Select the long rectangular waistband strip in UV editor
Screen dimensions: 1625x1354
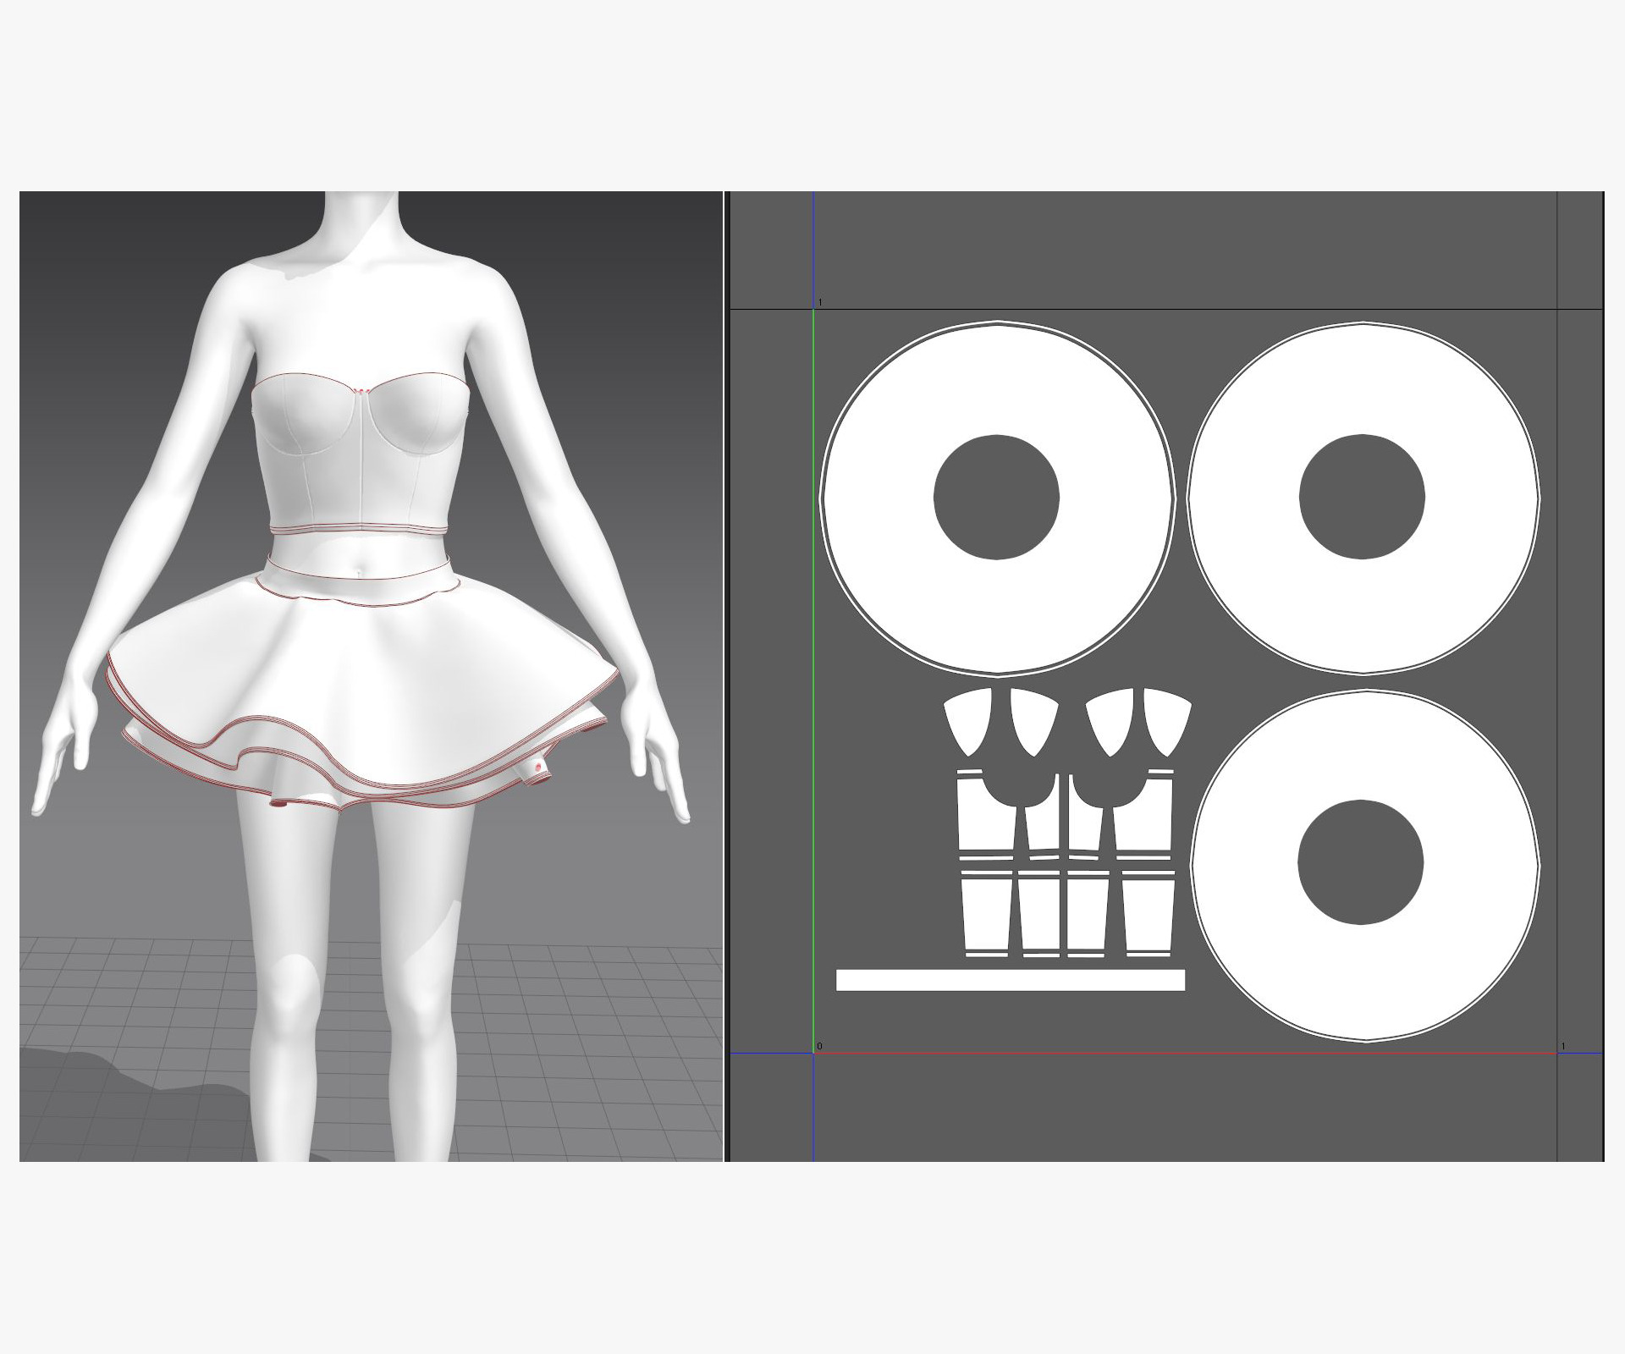(x=1010, y=980)
